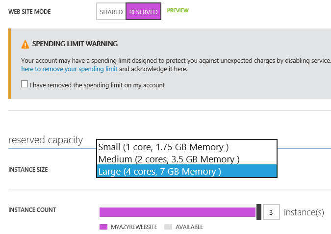Click the reserved capacity section heading
Viewport: 331px width, 234px height.
(x=46, y=140)
